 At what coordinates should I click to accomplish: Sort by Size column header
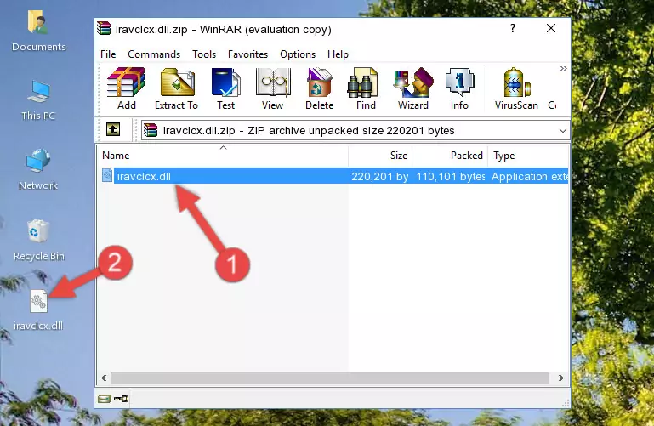pos(380,156)
